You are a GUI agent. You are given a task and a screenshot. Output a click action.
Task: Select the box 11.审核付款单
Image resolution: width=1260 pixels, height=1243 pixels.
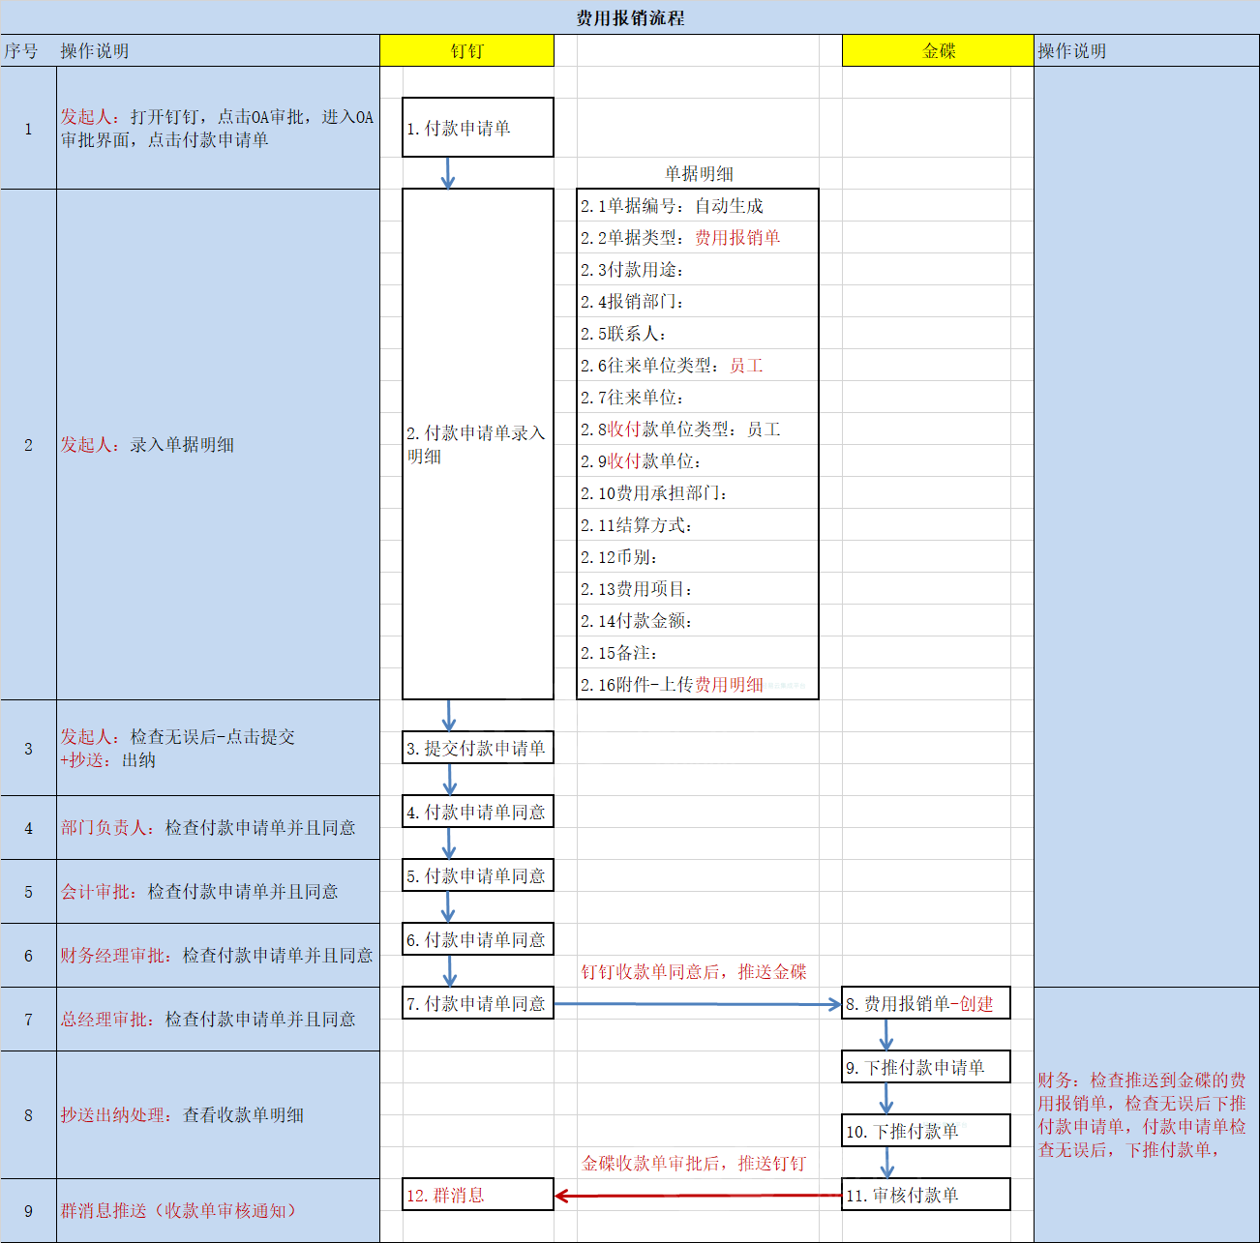tap(926, 1195)
